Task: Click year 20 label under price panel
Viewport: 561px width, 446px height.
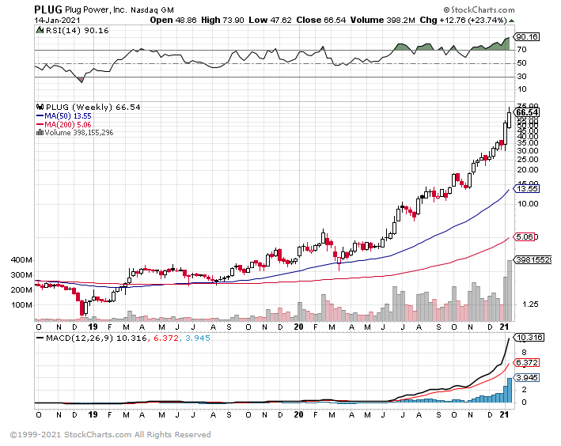Action: coord(298,327)
